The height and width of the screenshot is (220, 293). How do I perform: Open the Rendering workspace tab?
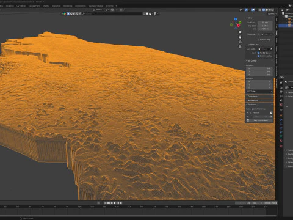(x=68, y=6)
